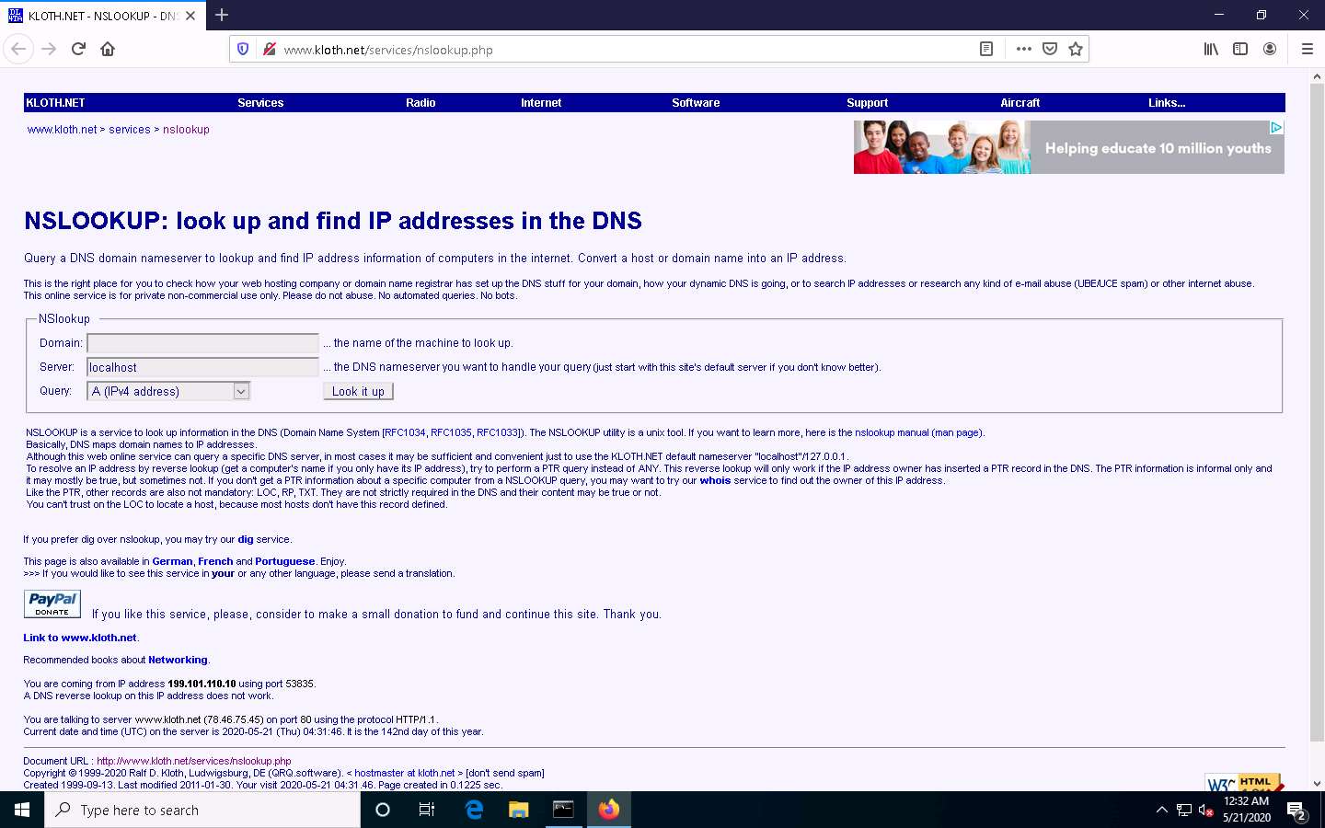Open the Windows Start menu
This screenshot has height=828, width=1325.
(x=22, y=810)
